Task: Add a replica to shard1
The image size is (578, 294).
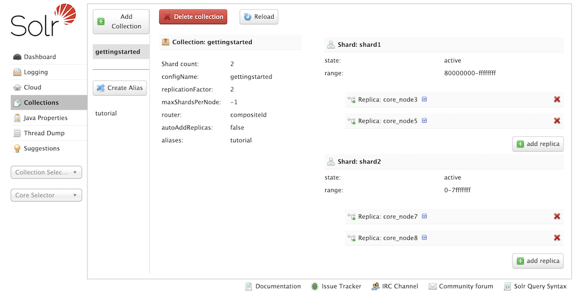Action: point(537,144)
